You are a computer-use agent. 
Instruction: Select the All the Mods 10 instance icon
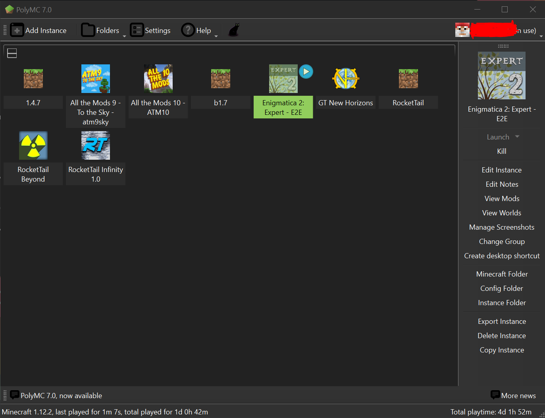[158, 79]
